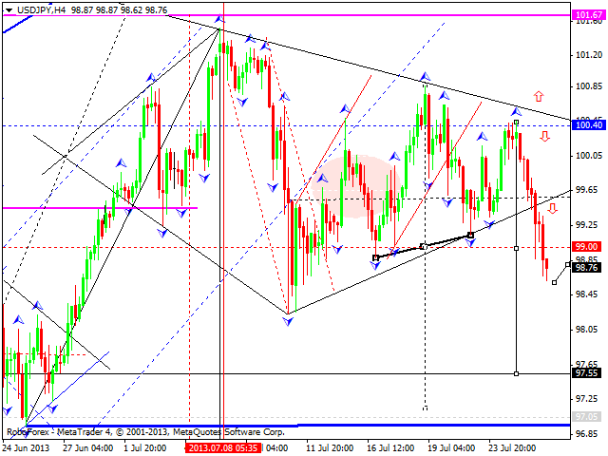Click the lower red down arrow near 99.35
608x456 pixels.
[x=552, y=208]
